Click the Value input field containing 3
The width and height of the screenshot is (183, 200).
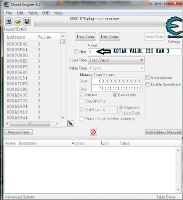(x=135, y=51)
